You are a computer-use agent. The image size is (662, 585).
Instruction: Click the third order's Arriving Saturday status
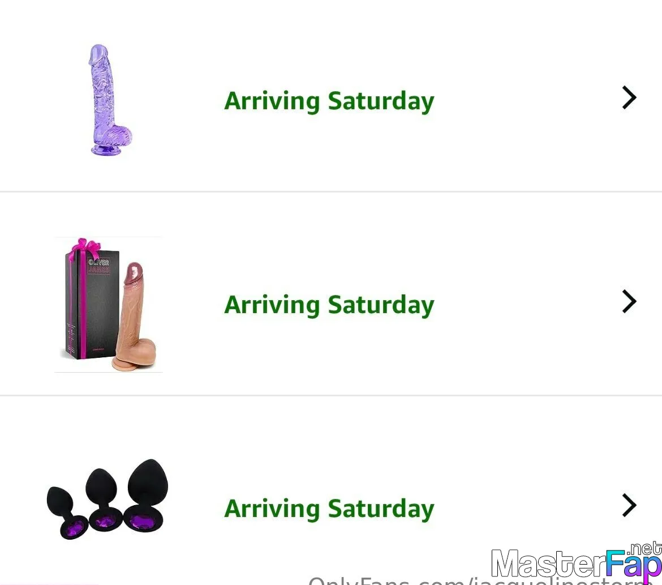click(329, 509)
